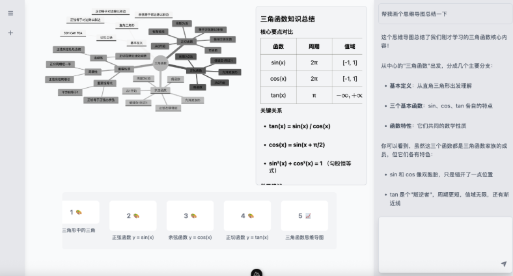Open slide 3 card for cosine function
Viewport: 513px width, 276px height.
(x=190, y=215)
